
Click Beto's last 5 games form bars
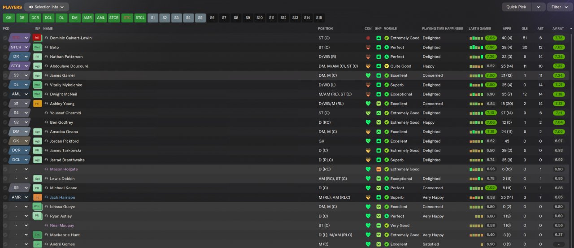(476, 48)
